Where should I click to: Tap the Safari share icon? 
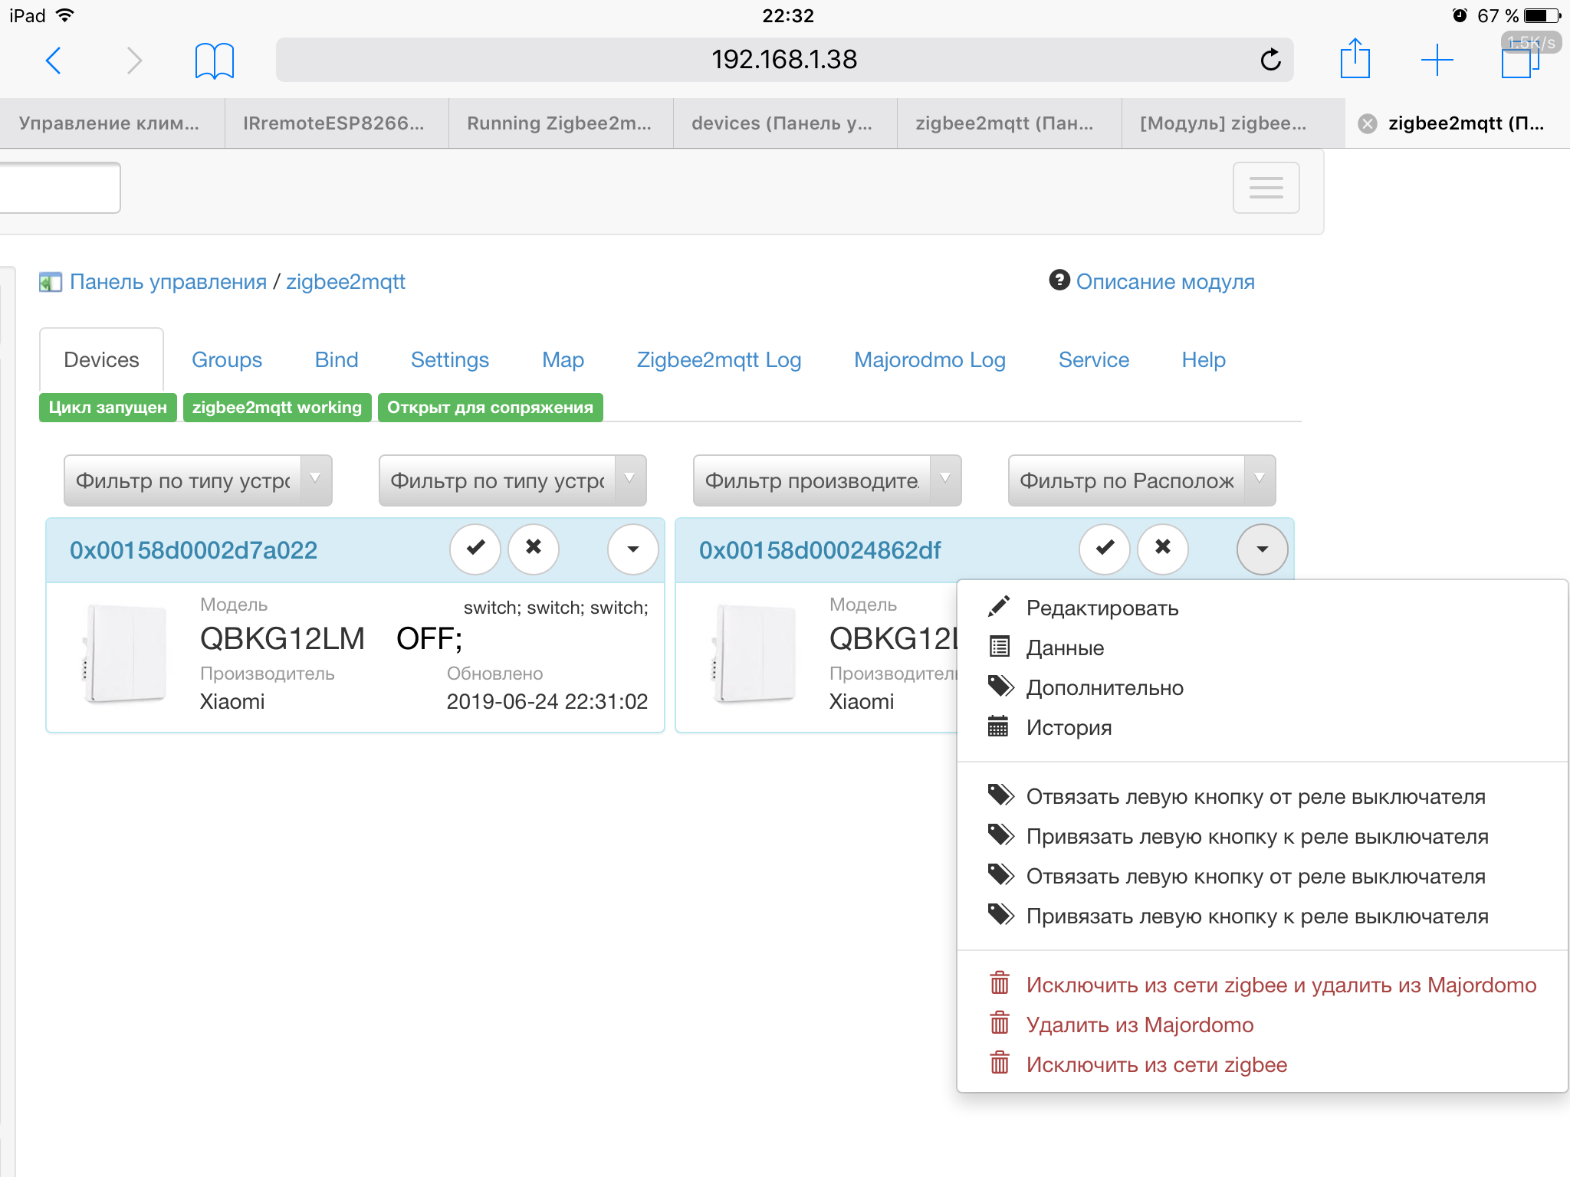pyautogui.click(x=1355, y=59)
